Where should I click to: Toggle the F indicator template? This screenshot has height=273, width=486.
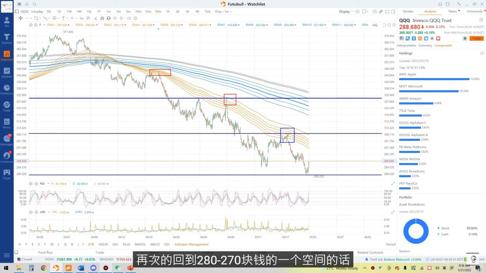pyautogui.click(x=45, y=244)
